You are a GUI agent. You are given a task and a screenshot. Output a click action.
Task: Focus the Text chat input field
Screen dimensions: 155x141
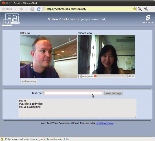coord(73,93)
